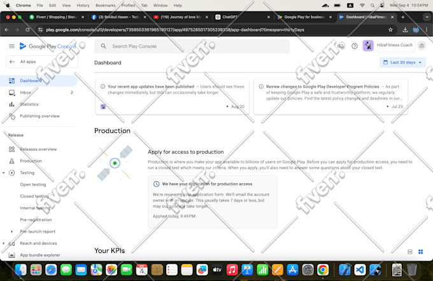Open Open testing
433x281 pixels.
tap(33, 184)
